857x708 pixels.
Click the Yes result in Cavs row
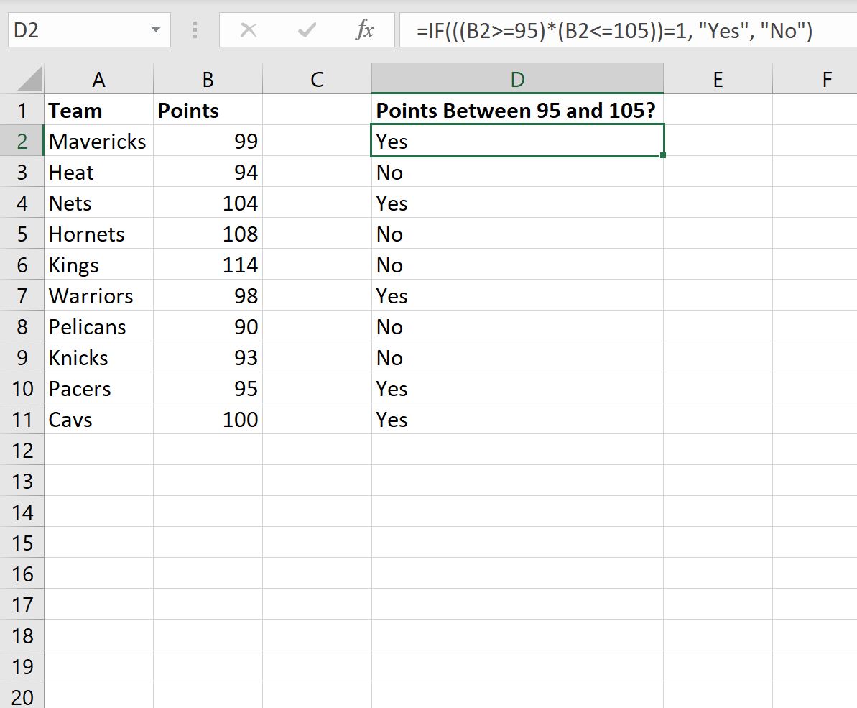pyautogui.click(x=517, y=419)
